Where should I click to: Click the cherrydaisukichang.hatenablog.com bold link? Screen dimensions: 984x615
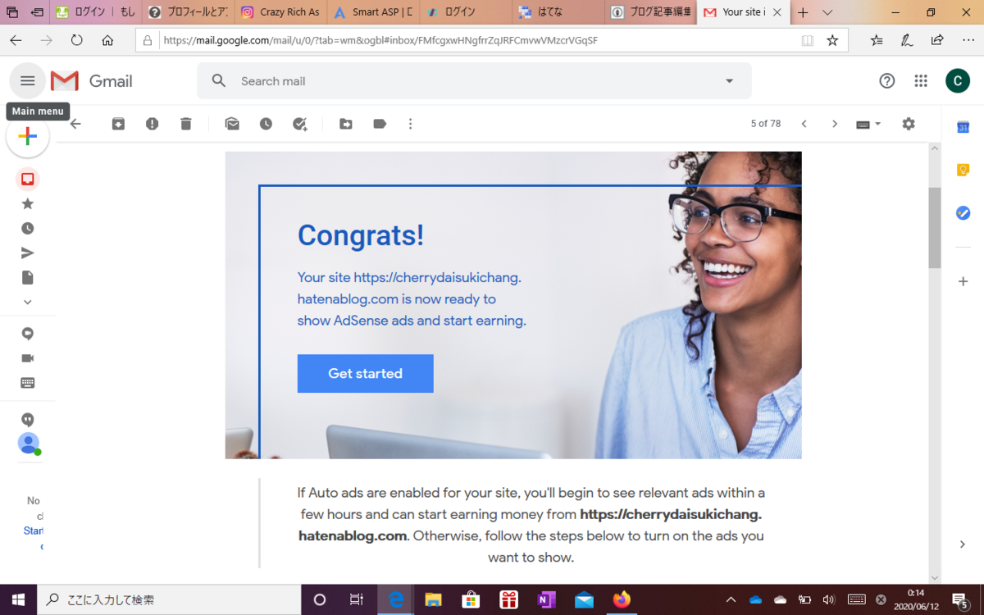click(x=531, y=526)
